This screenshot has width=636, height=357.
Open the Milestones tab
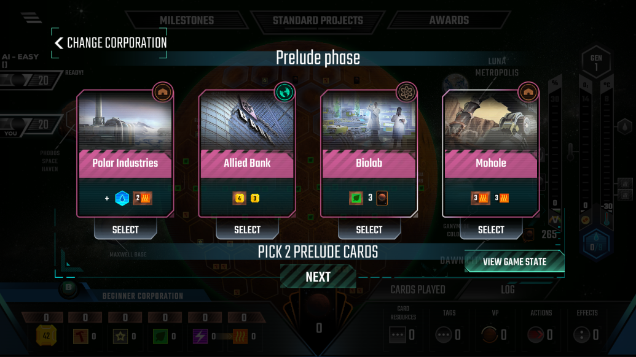click(x=187, y=20)
